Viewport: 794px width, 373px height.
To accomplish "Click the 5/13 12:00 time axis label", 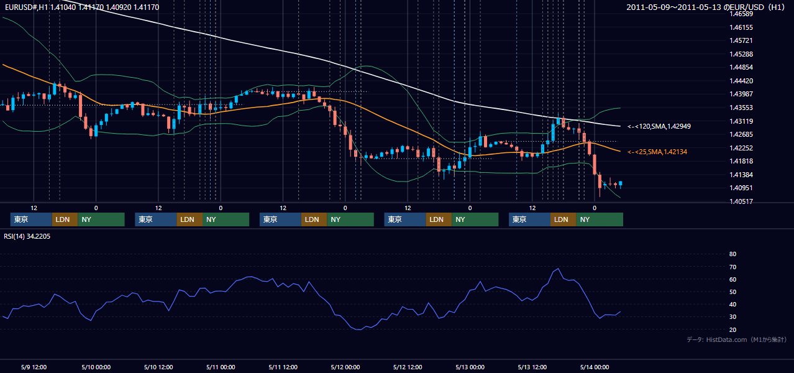I will click(532, 367).
